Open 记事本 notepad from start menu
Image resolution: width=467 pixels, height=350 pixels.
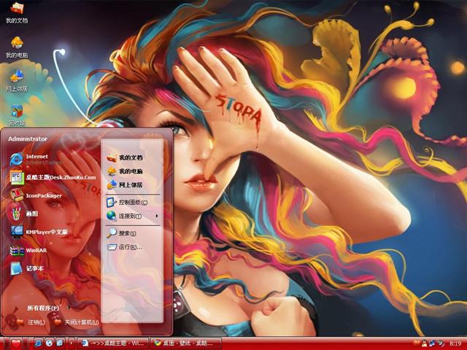[x=27, y=268]
